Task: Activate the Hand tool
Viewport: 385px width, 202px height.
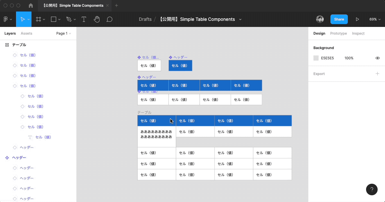Action: pos(97,19)
